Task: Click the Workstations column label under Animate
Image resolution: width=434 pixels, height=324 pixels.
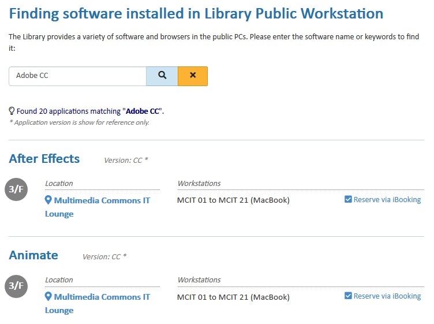Action: coord(199,280)
